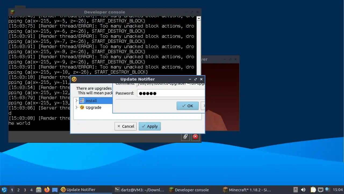
Task: Click the Apply button in Update Notifier
Action: [150, 126]
